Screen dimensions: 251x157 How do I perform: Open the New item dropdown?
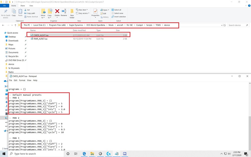click(82, 10)
